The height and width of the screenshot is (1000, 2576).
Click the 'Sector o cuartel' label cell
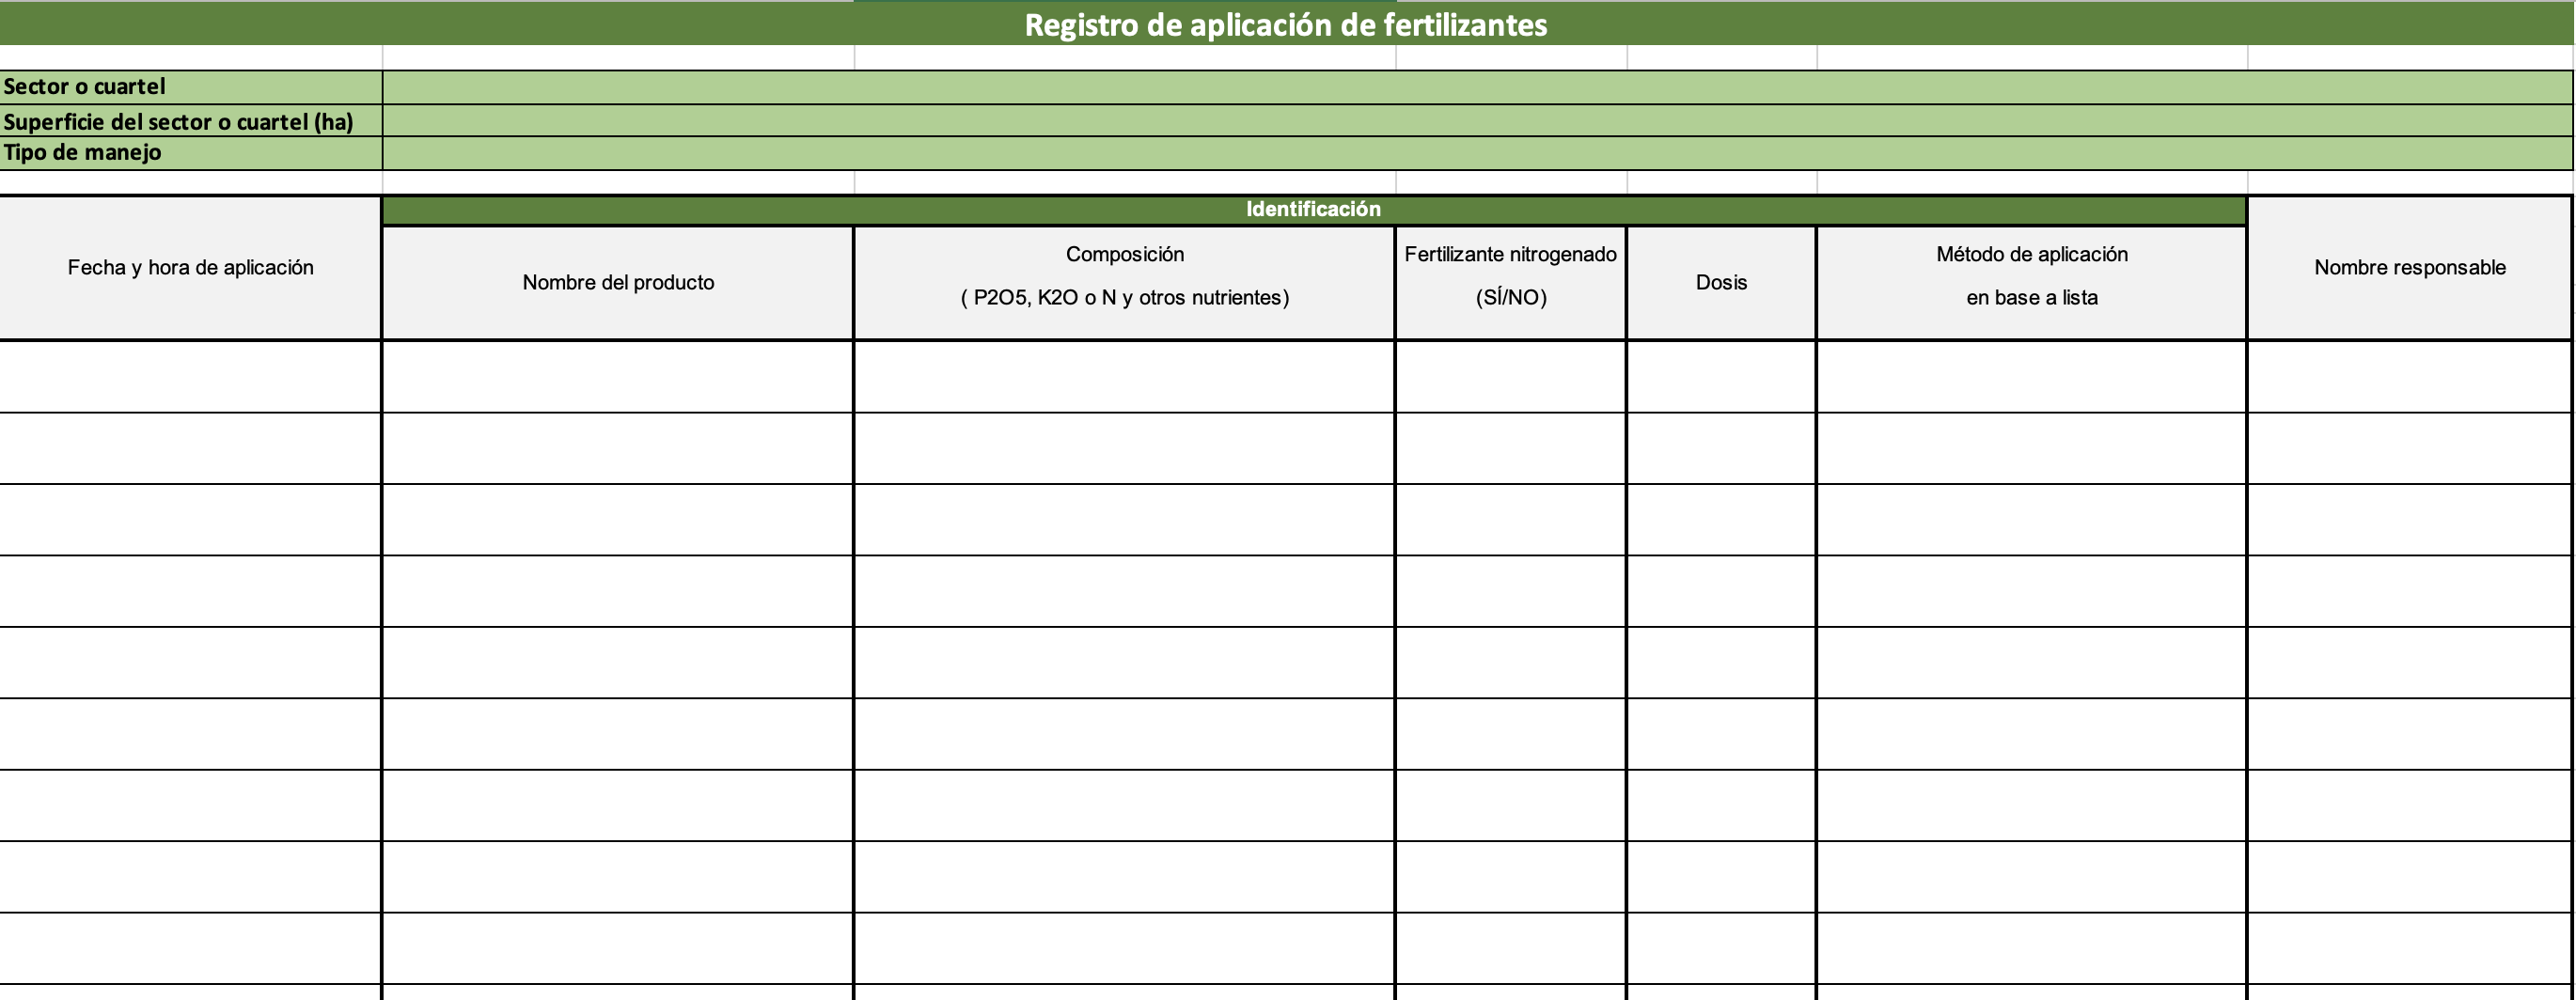click(191, 87)
